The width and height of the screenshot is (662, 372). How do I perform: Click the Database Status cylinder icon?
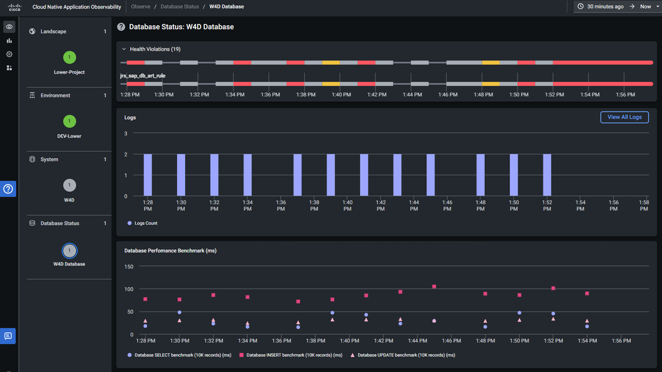31,223
